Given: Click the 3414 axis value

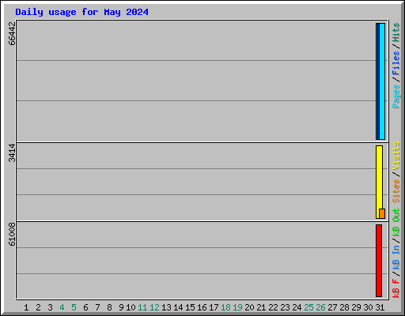Looking at the screenshot, I should [x=12, y=153].
